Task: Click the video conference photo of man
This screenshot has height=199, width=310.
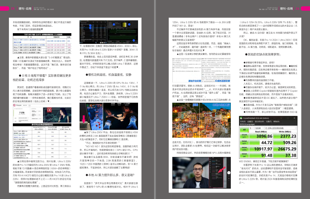Action: (x=202, y=173)
